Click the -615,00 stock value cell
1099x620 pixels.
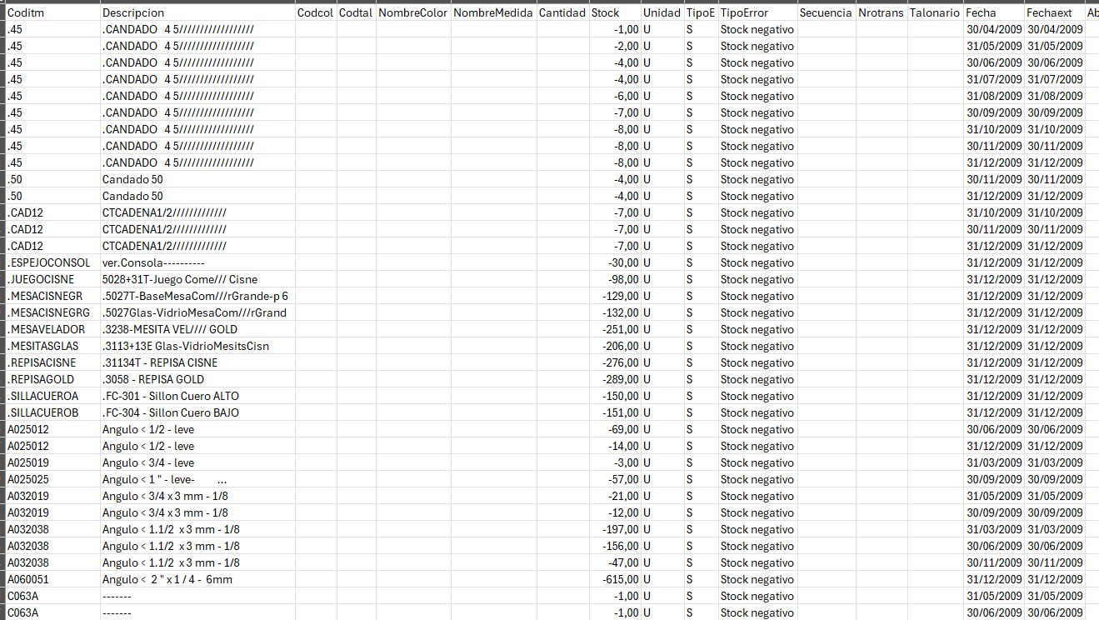(614, 579)
